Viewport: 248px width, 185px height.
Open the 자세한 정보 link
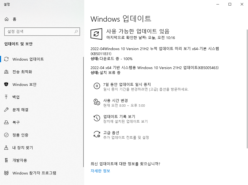coord(100,171)
